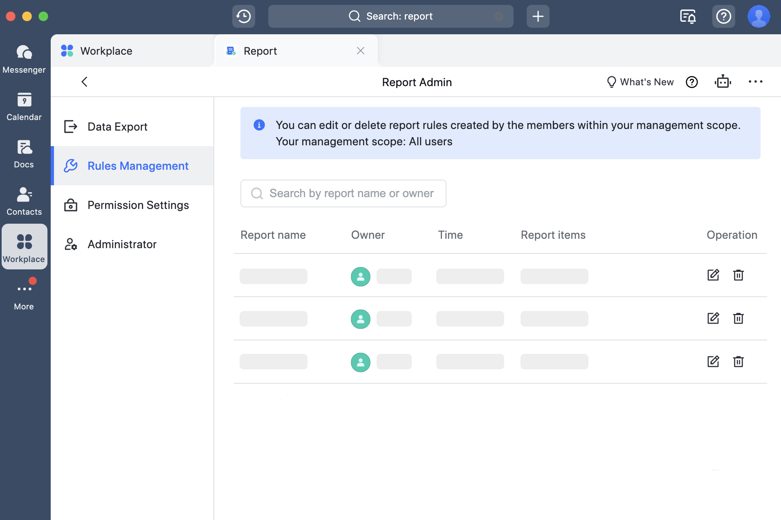Switch to the Workplace tab

click(105, 51)
